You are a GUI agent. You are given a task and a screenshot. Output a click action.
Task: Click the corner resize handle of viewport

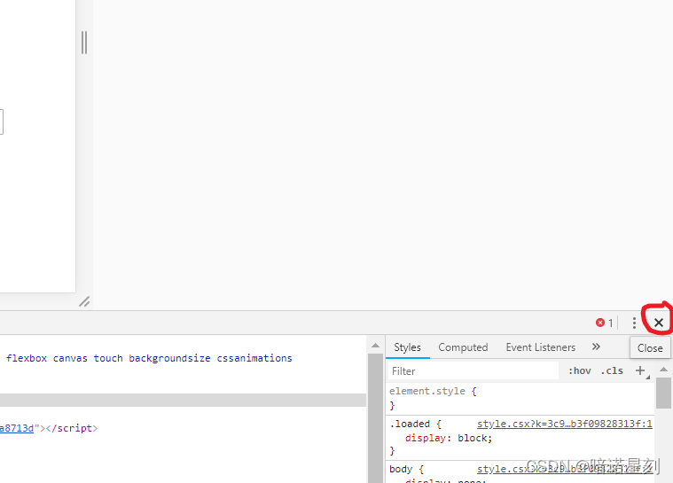84,301
